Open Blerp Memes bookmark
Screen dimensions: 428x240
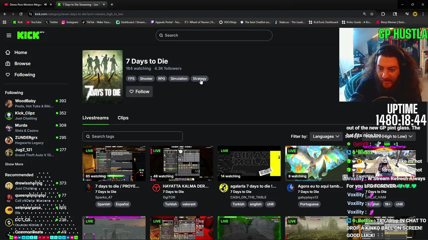[x=391, y=22]
